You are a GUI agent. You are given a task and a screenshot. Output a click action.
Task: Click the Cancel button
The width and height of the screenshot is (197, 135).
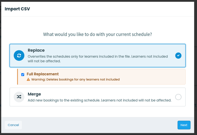13,125
